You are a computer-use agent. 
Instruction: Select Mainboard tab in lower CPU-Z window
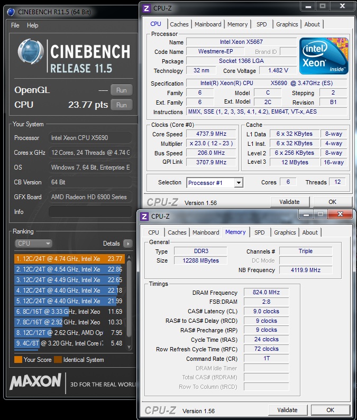[x=206, y=232]
